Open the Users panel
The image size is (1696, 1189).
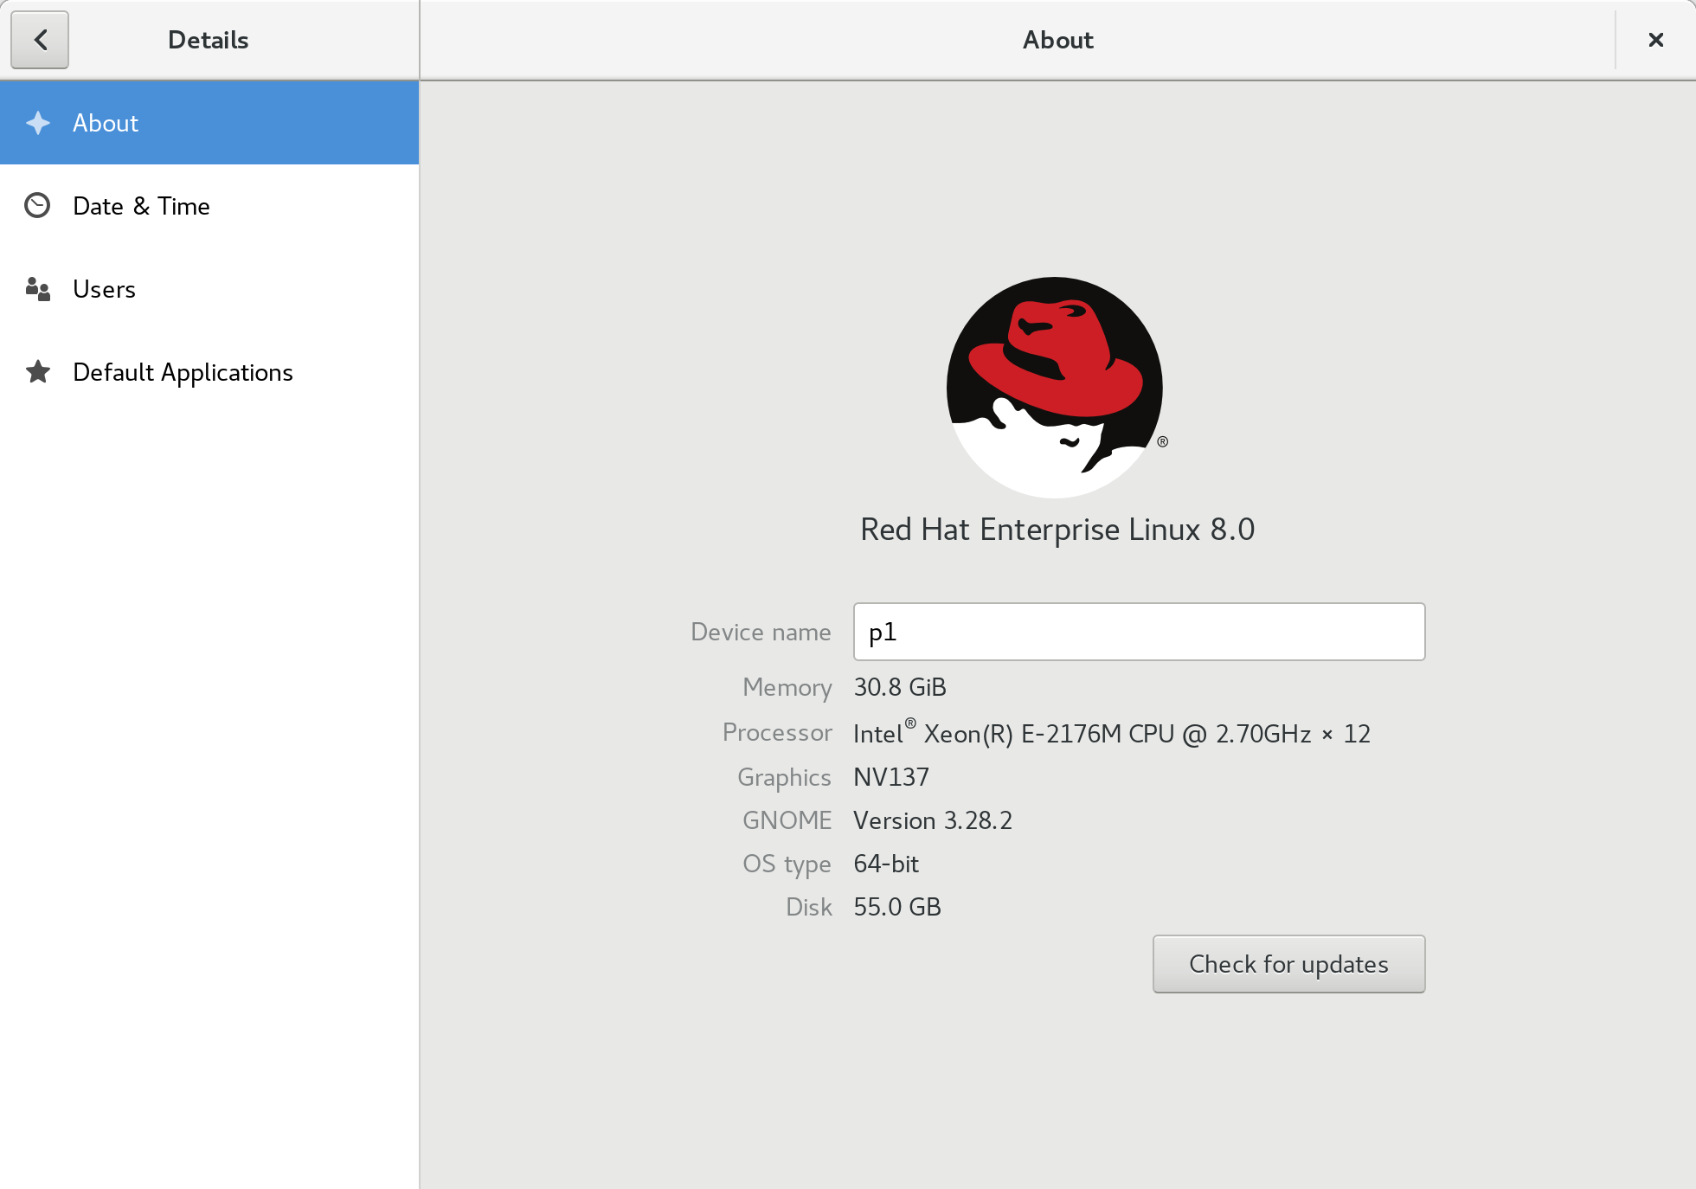click(x=209, y=289)
